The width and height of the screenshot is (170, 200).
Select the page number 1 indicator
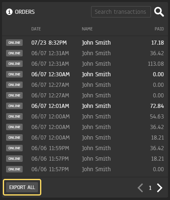pos(150,188)
